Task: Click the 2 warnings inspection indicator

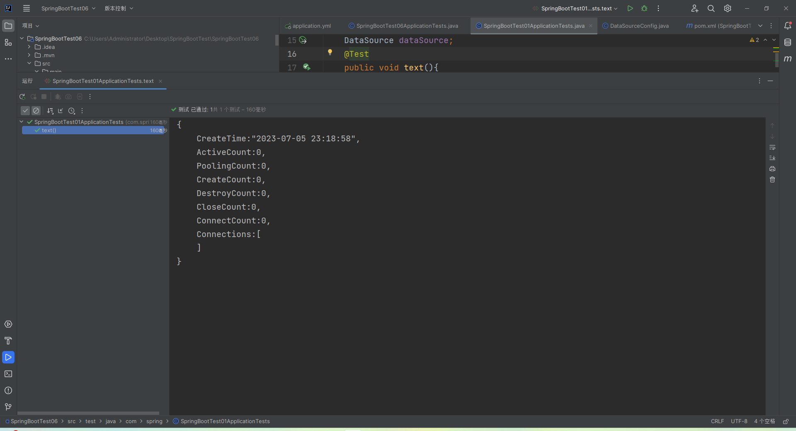Action: pos(754,40)
